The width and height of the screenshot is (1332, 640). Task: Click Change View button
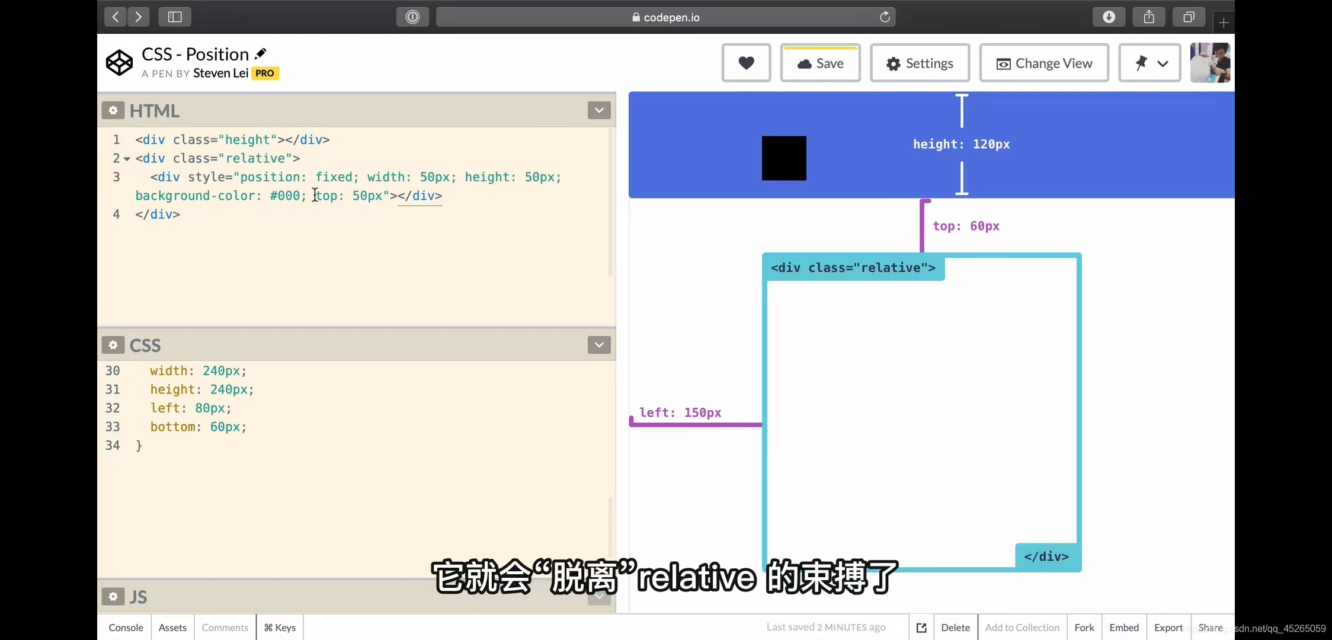tap(1044, 63)
